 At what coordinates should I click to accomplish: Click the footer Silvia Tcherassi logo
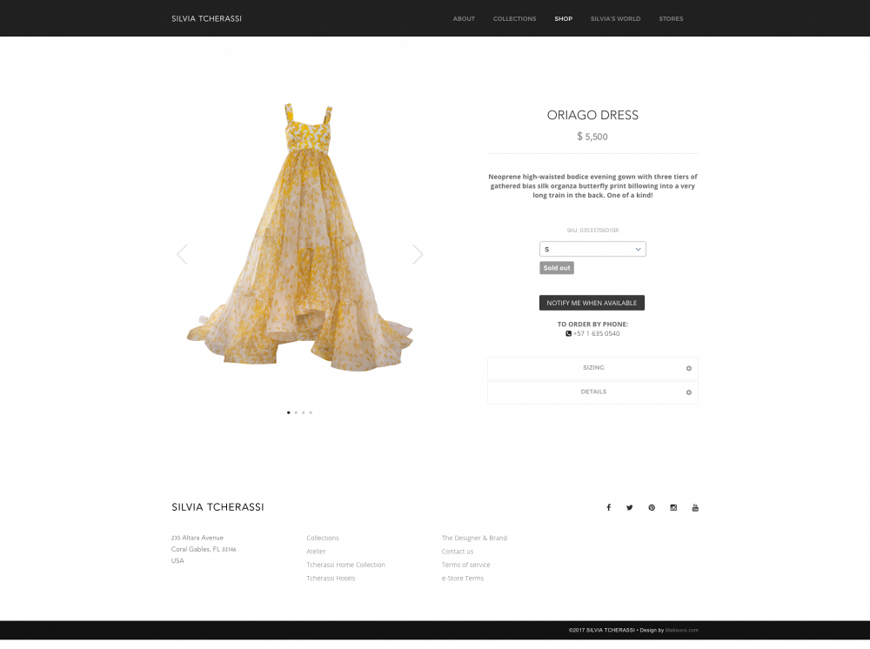(x=217, y=507)
